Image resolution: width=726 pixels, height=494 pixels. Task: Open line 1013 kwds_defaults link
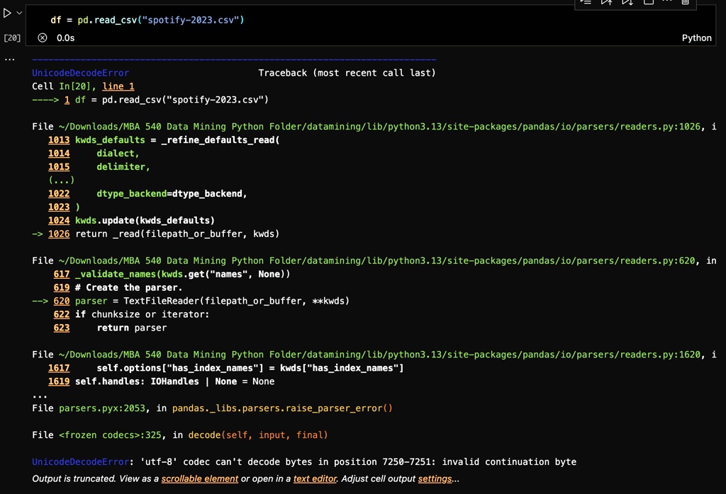(x=59, y=140)
